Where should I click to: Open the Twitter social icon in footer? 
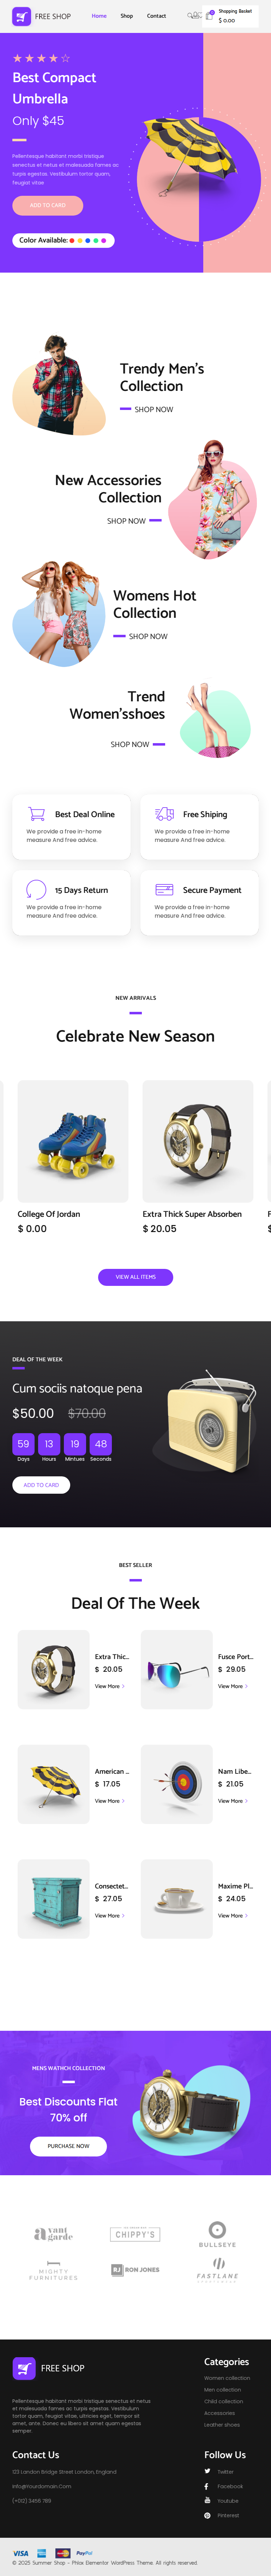(x=207, y=2471)
